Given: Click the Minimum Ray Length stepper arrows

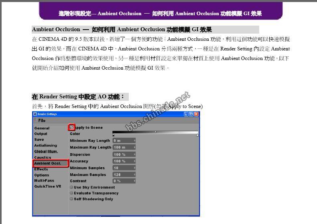Looking at the screenshot, I should [134, 140].
